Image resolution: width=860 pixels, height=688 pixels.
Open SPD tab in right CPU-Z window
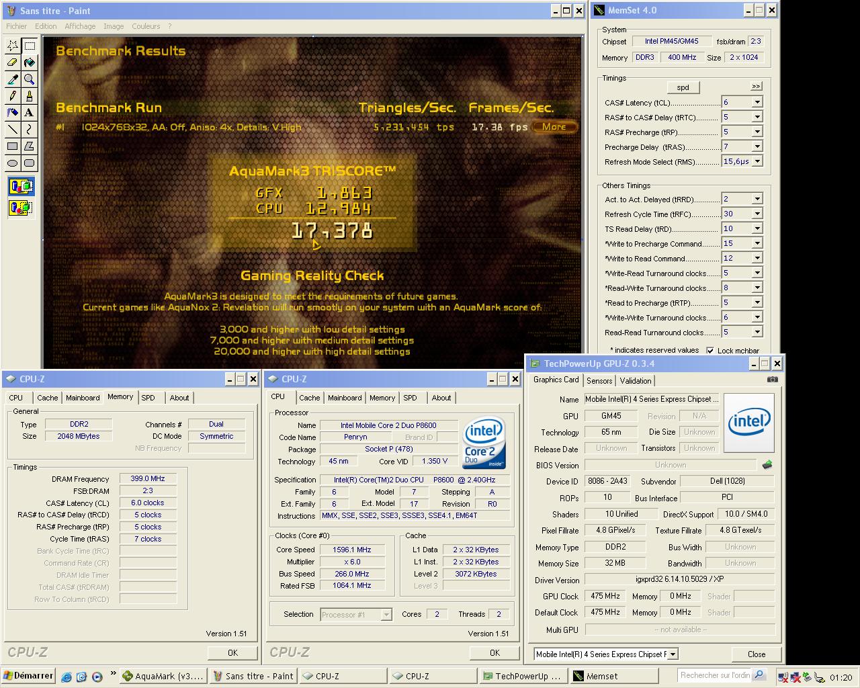[x=410, y=398]
